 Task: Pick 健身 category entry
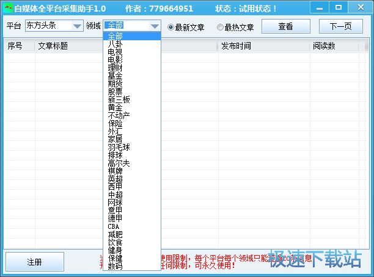pyautogui.click(x=132, y=250)
